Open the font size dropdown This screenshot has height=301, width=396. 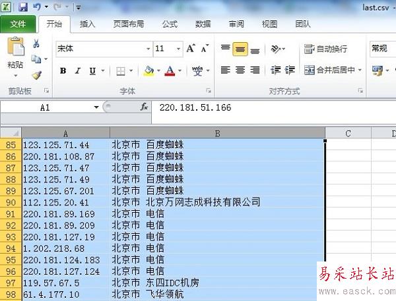click(x=178, y=49)
